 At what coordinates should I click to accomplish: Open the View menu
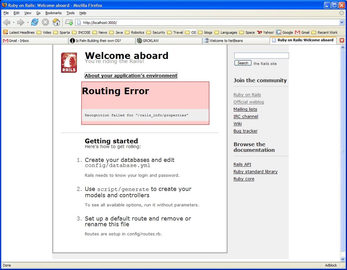[28, 13]
